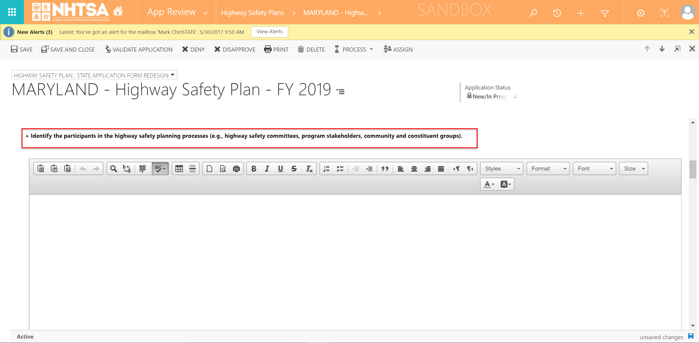
Task: Insert a table in the editor
Action: pyautogui.click(x=179, y=169)
